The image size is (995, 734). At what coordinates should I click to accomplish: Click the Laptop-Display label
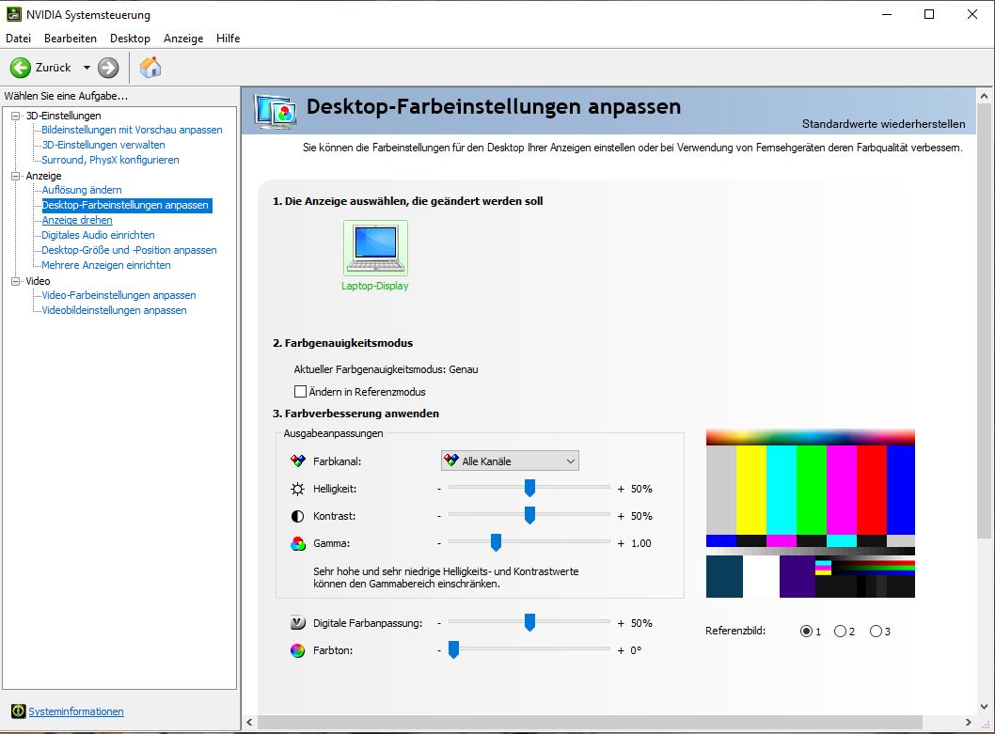[x=375, y=286]
